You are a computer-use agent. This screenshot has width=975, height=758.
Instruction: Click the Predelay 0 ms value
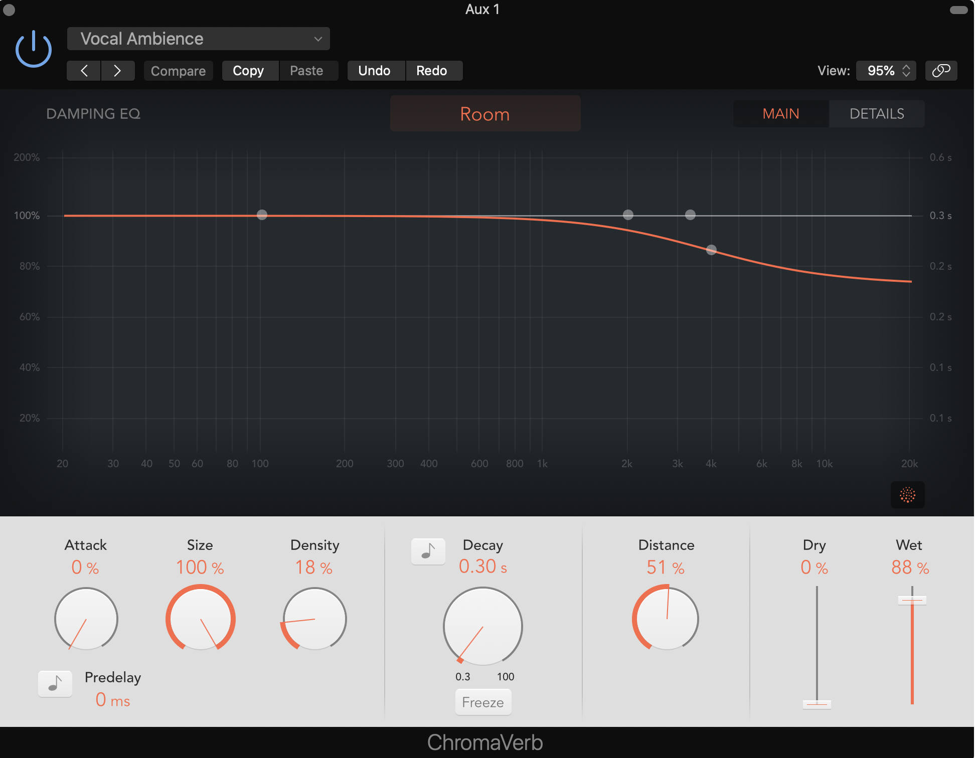click(x=113, y=700)
